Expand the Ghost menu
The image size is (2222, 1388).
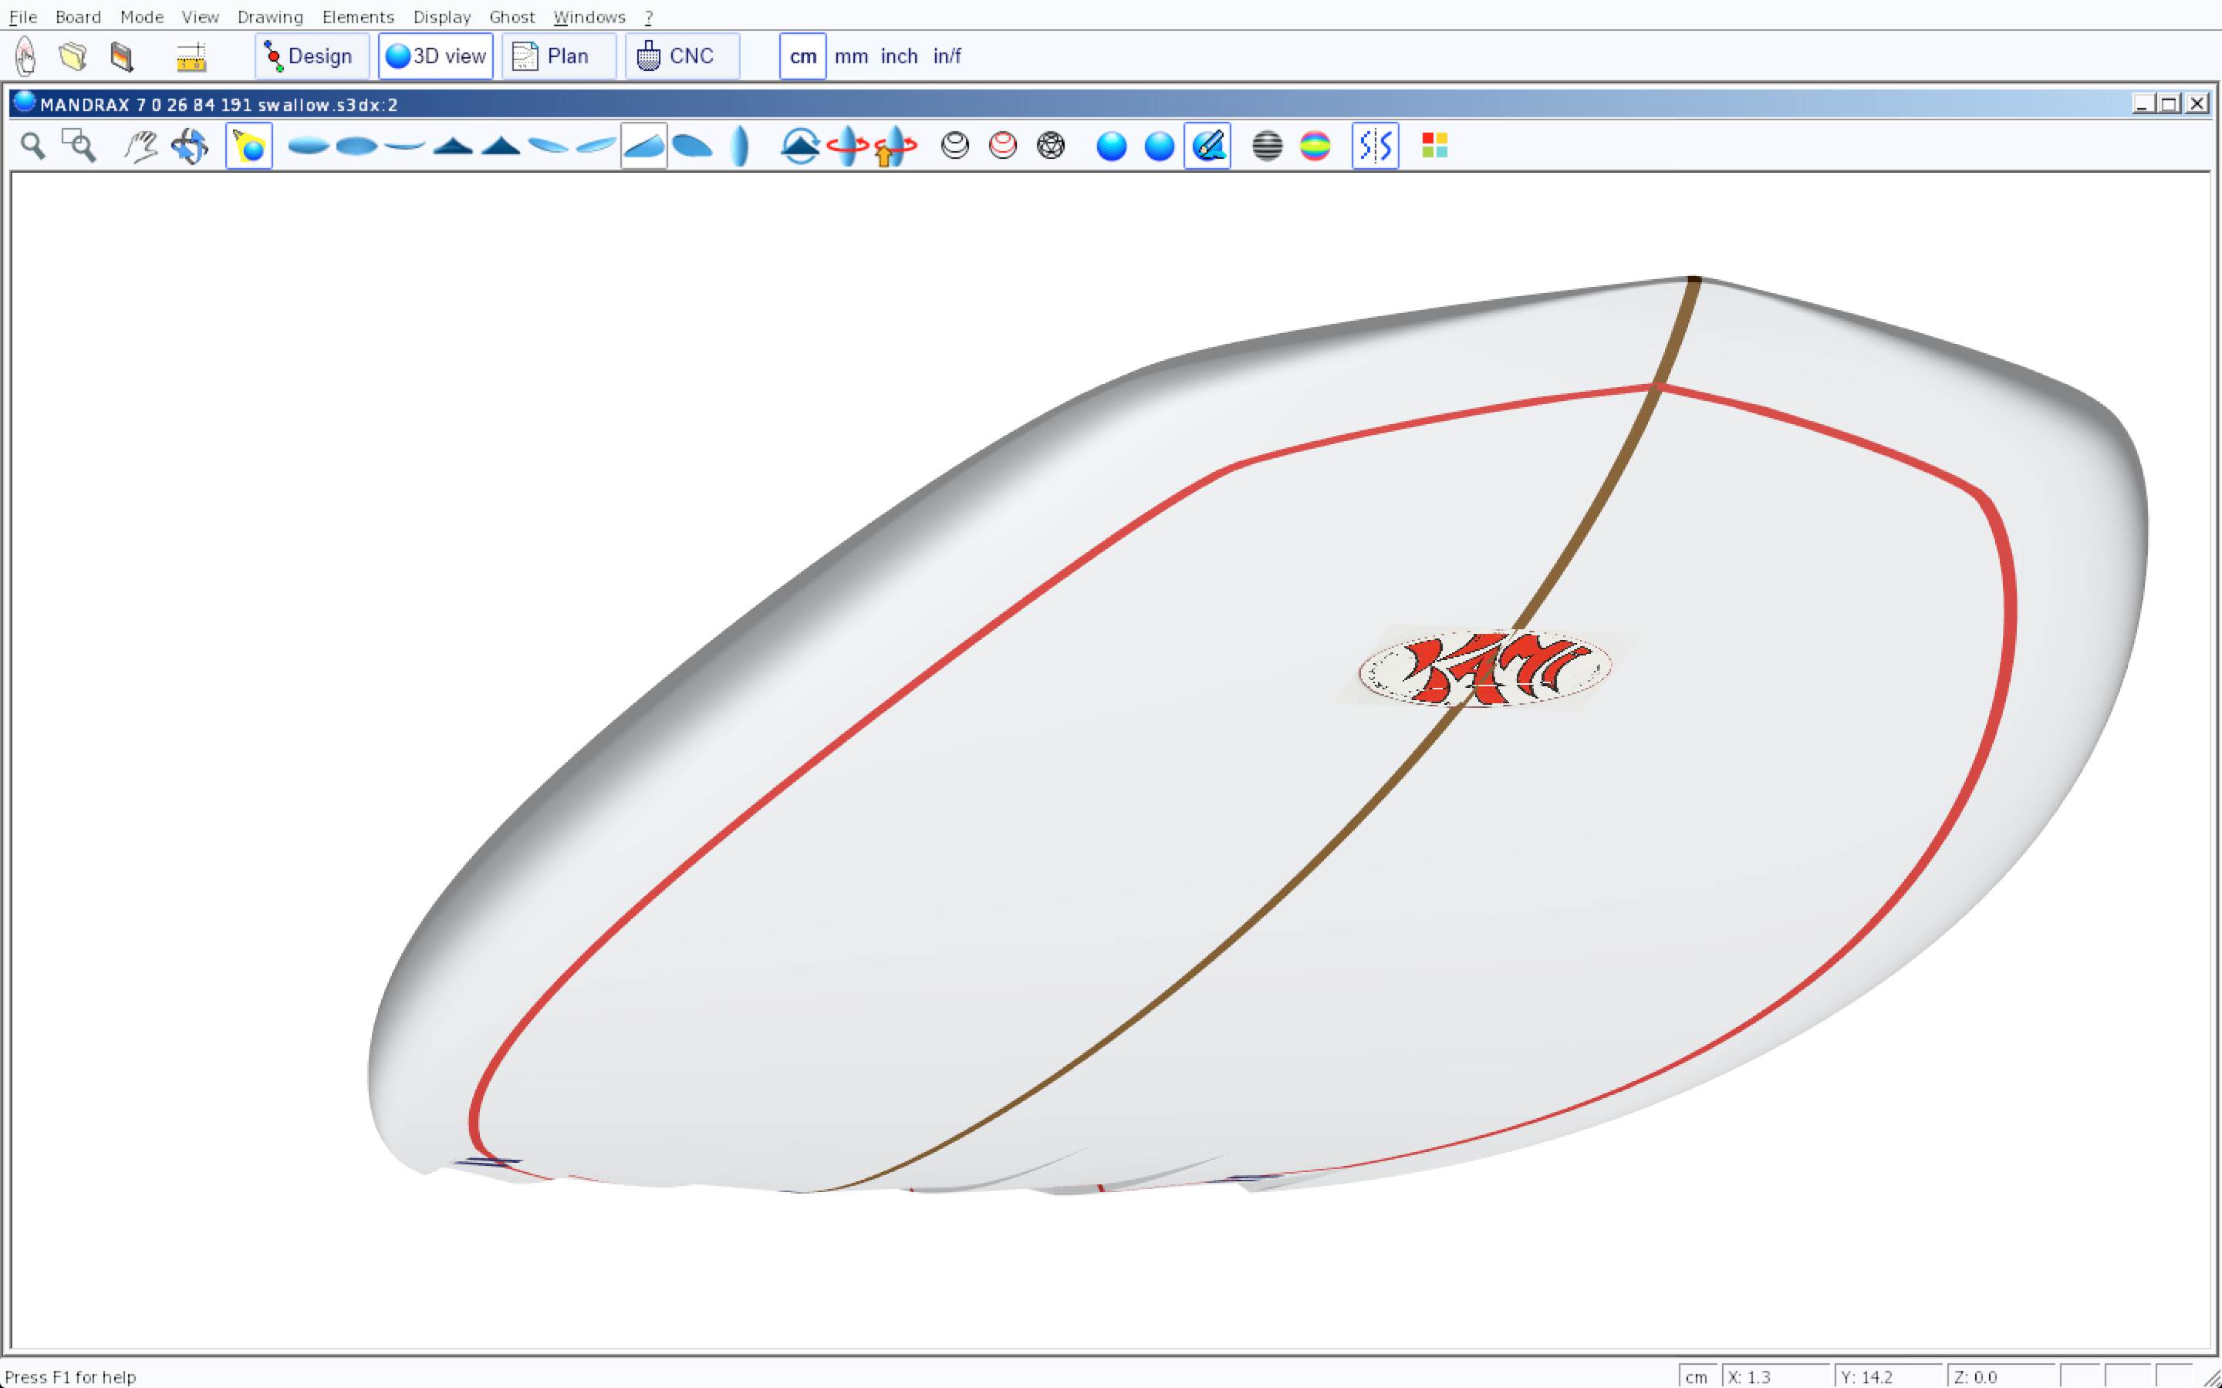point(512,16)
